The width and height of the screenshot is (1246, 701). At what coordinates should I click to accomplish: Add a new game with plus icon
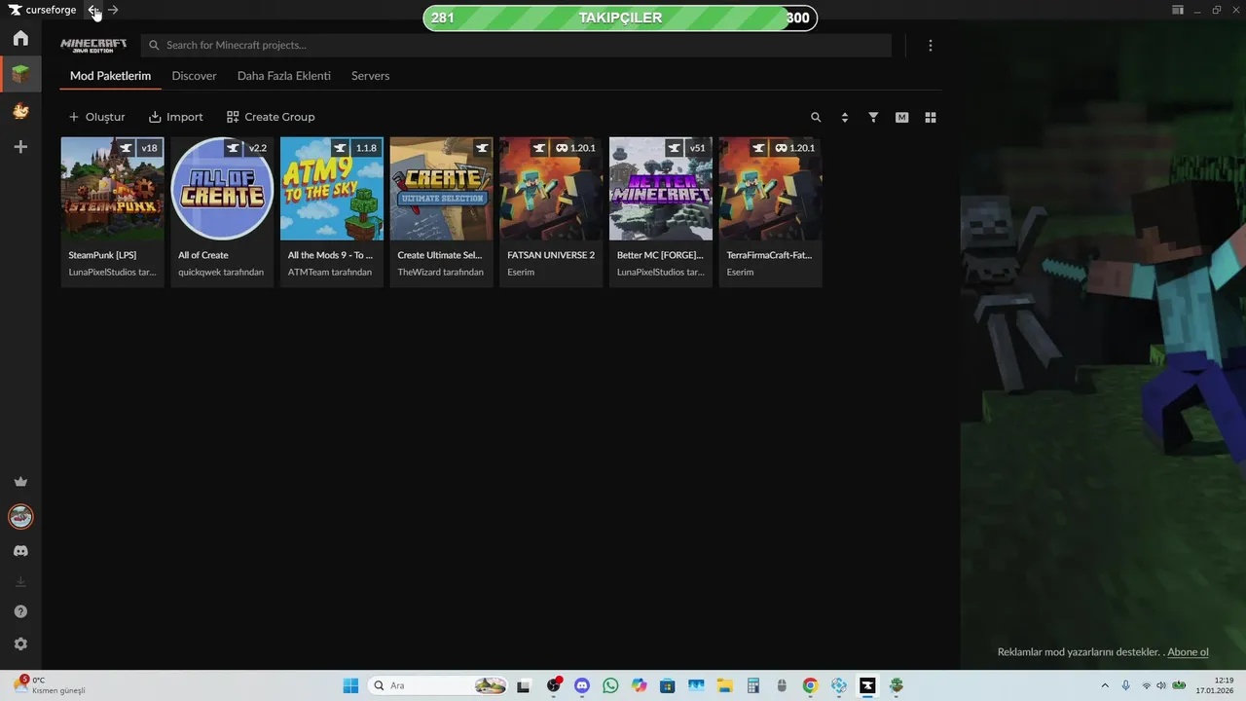coord(20,147)
